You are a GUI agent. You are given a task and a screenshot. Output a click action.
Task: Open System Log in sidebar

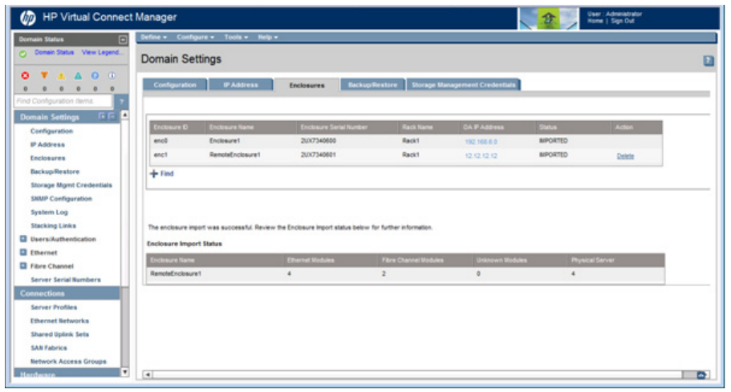[49, 212]
